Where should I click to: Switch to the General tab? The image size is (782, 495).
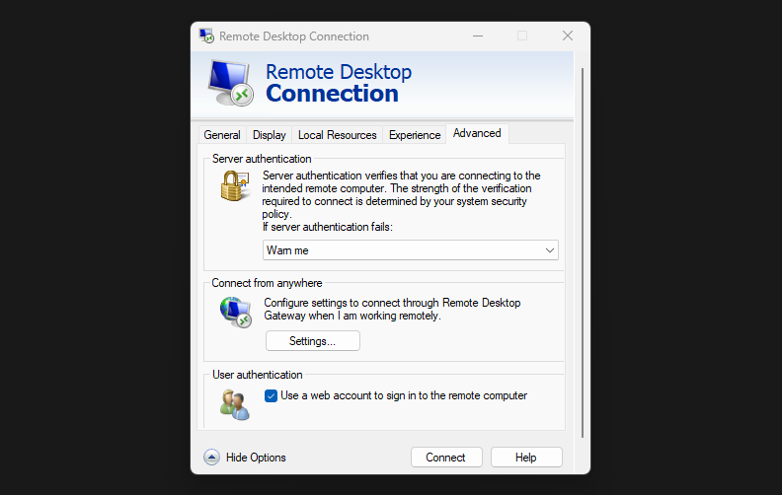(222, 135)
